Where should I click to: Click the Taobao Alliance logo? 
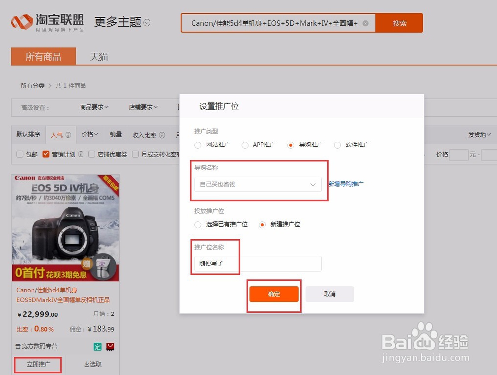[x=48, y=22]
